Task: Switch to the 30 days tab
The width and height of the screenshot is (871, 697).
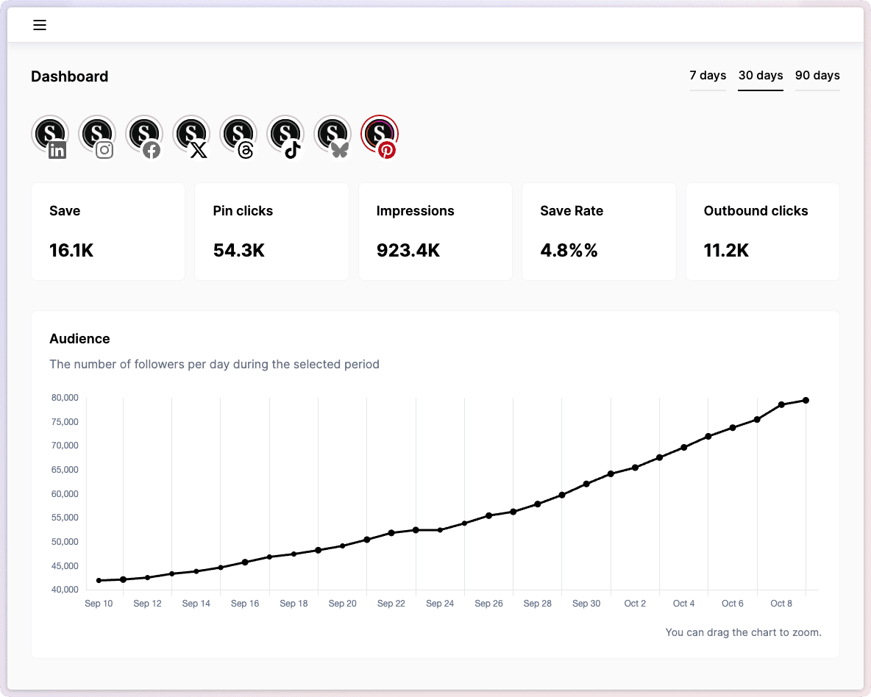Action: pyautogui.click(x=761, y=76)
